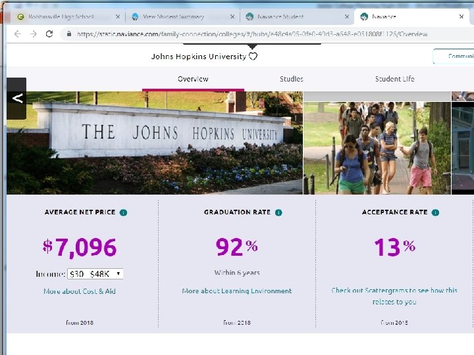Click the Johns Hopkins University heading
The image size is (474, 355).
pos(199,57)
